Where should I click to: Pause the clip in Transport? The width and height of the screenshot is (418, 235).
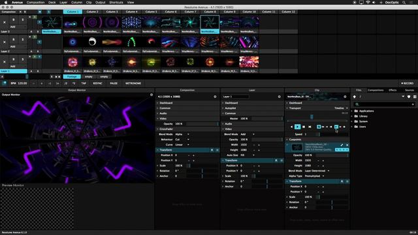(304, 127)
